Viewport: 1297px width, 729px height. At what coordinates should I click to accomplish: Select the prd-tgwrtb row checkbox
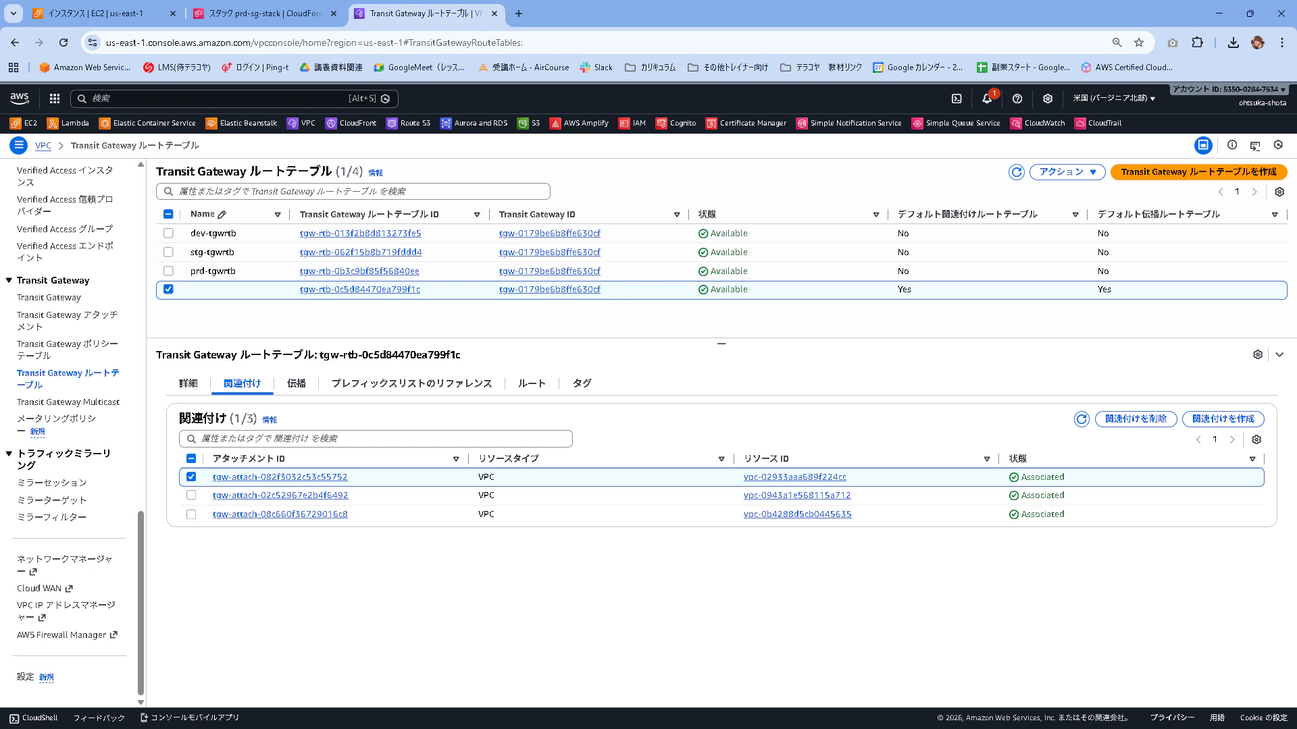click(x=168, y=271)
